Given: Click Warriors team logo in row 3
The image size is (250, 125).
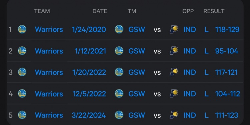Looking at the screenshot, I should (22, 72).
